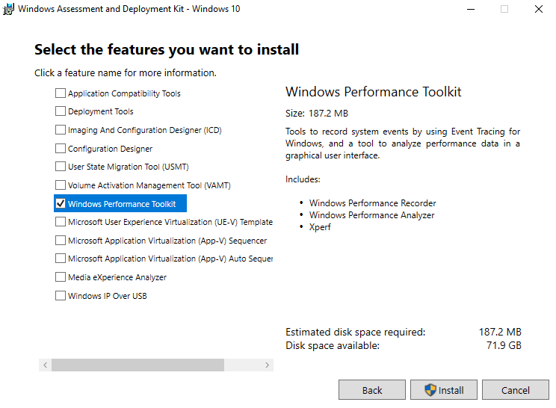Viewport: 556px width, 408px height.
Task: Click the installer icon in title bar
Action: pos(9,9)
